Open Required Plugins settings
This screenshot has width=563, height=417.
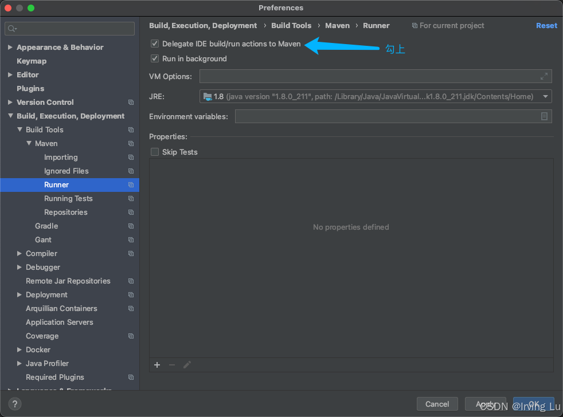coord(54,377)
